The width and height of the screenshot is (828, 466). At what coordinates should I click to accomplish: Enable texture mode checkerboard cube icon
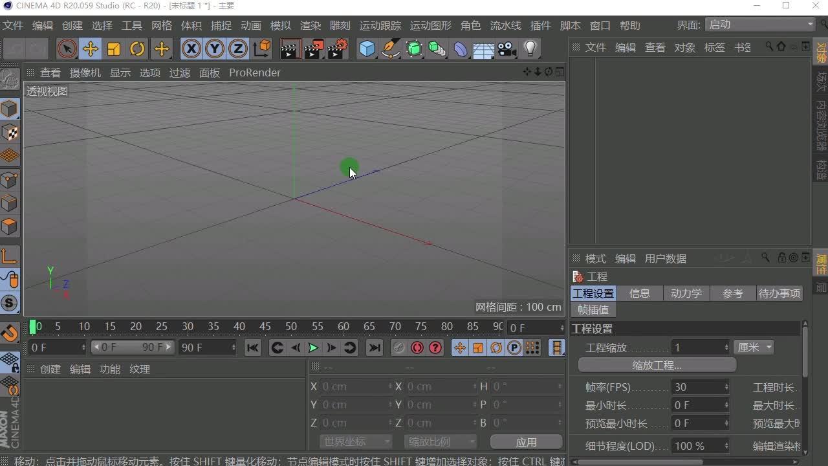[x=10, y=133]
